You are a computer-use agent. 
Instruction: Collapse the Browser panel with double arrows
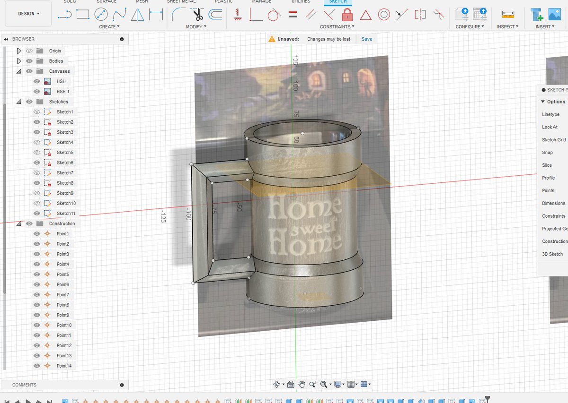coord(6,39)
